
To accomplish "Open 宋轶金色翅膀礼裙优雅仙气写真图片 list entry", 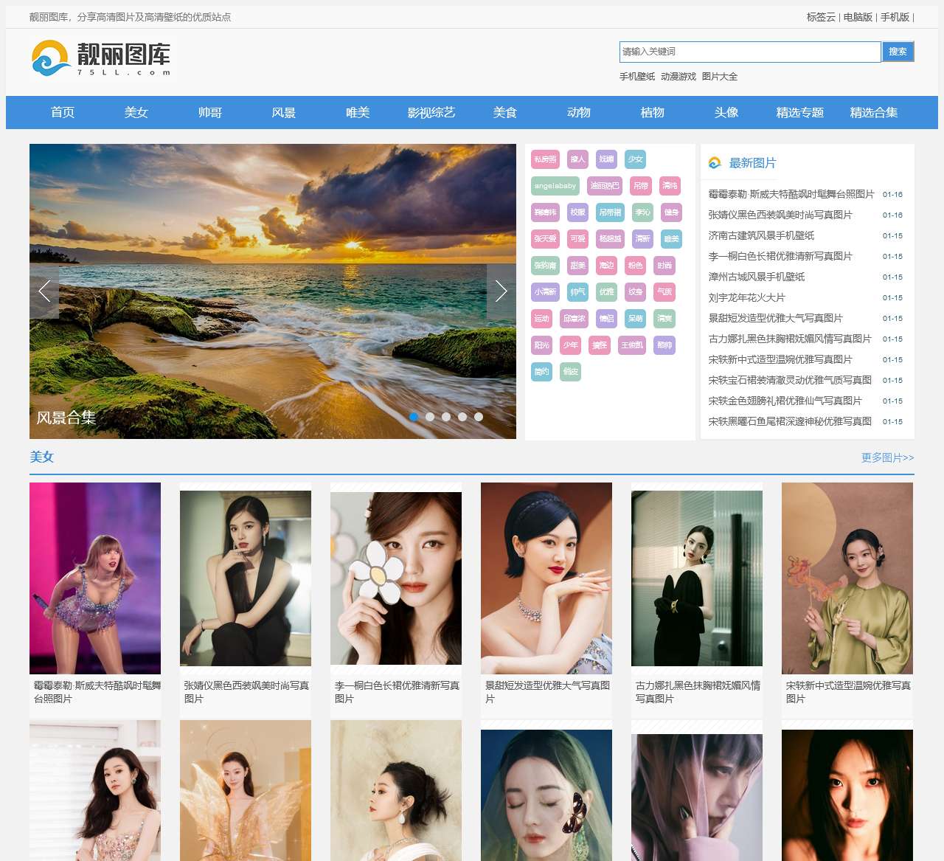I will pyautogui.click(x=785, y=401).
